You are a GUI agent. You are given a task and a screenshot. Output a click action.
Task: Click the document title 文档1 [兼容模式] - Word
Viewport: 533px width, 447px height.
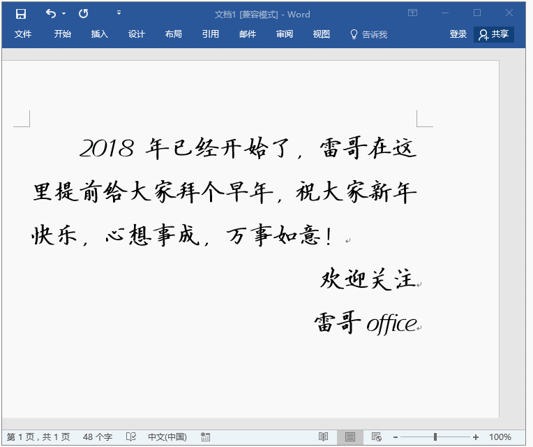point(262,14)
